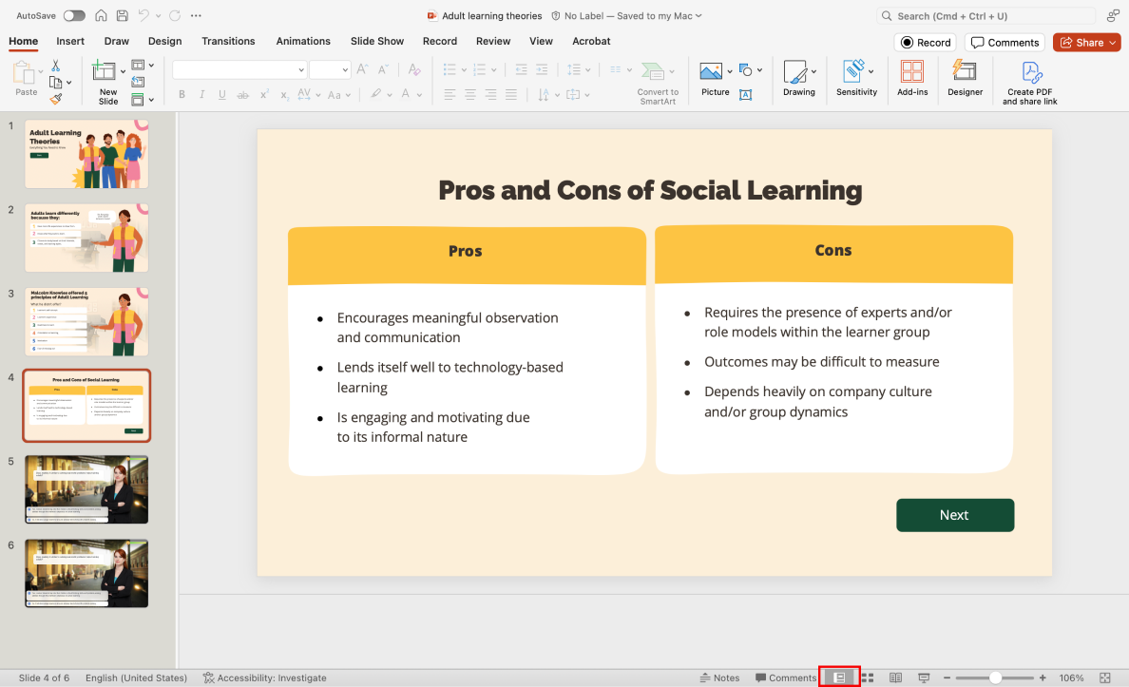Screen dimensions: 1129x687
Task: Toggle Strikethrough formatting
Action: coord(242,94)
